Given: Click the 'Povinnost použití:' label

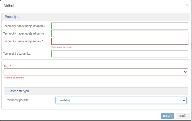Looking at the screenshot, I should click(17, 100).
